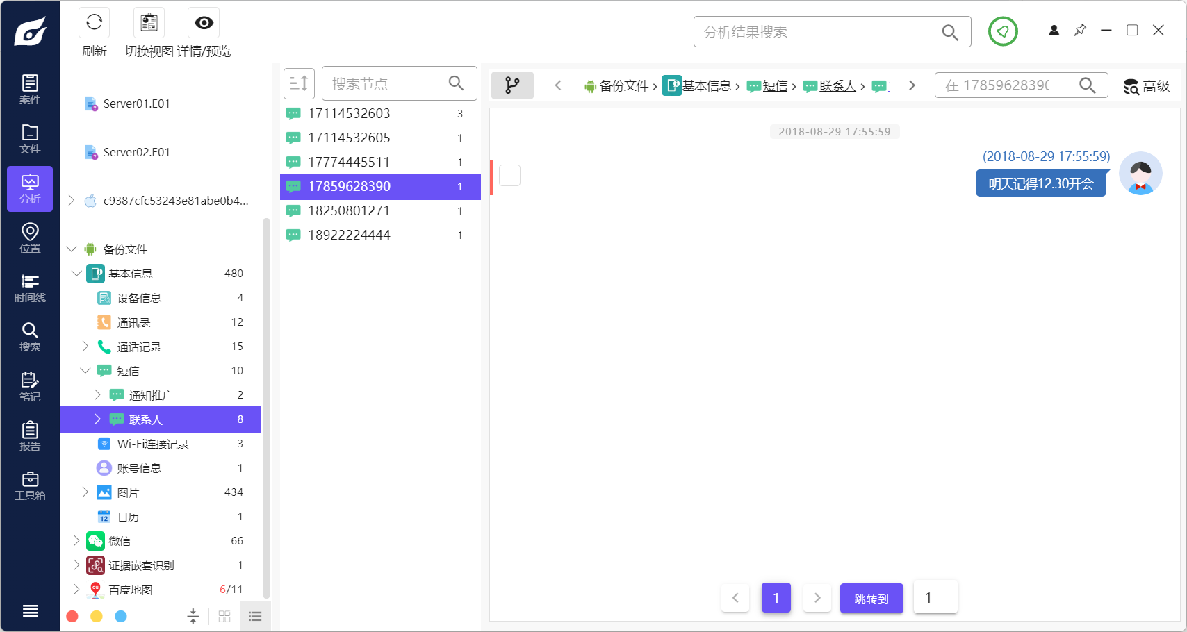Click the 刷新 refresh icon
Screen dimensions: 1187x632
94,23
